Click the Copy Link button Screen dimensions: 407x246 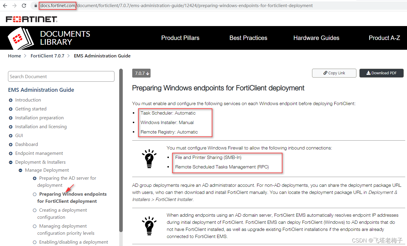click(x=334, y=73)
